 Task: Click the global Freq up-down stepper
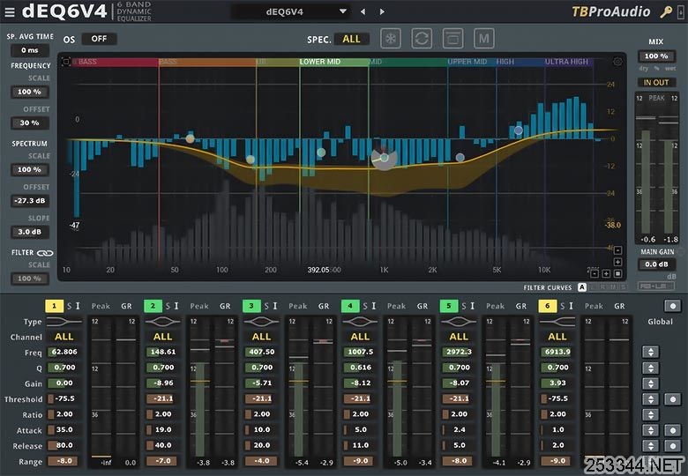click(x=651, y=352)
